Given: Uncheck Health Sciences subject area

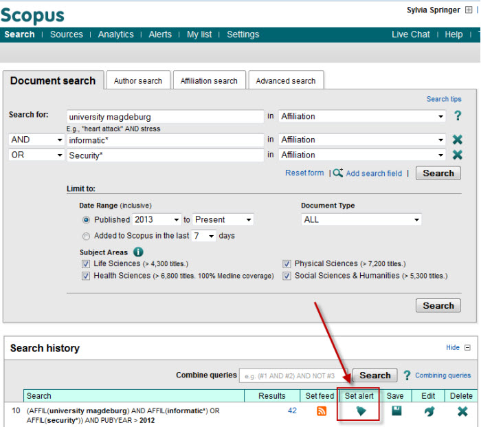Looking at the screenshot, I should click(x=86, y=276).
